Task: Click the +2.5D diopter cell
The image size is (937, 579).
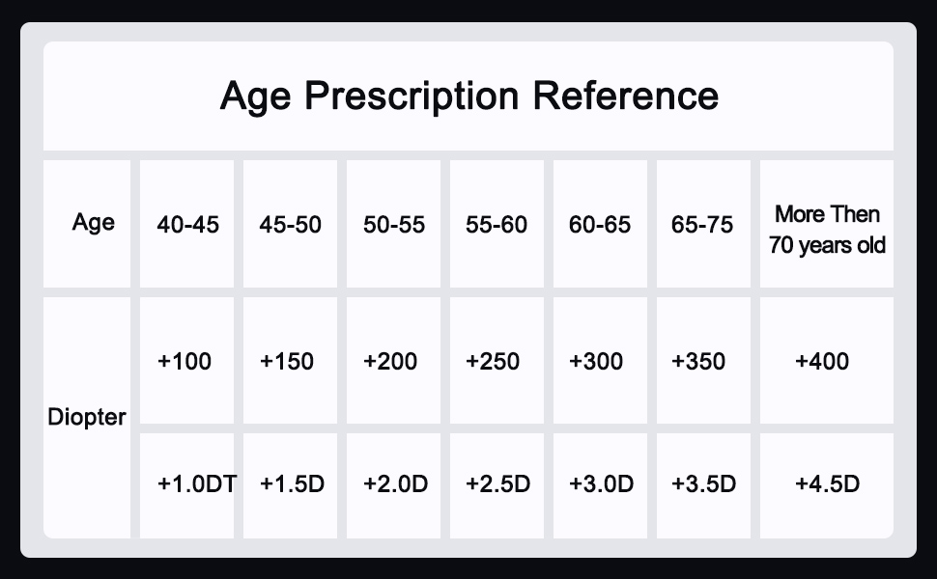Action: click(x=497, y=483)
